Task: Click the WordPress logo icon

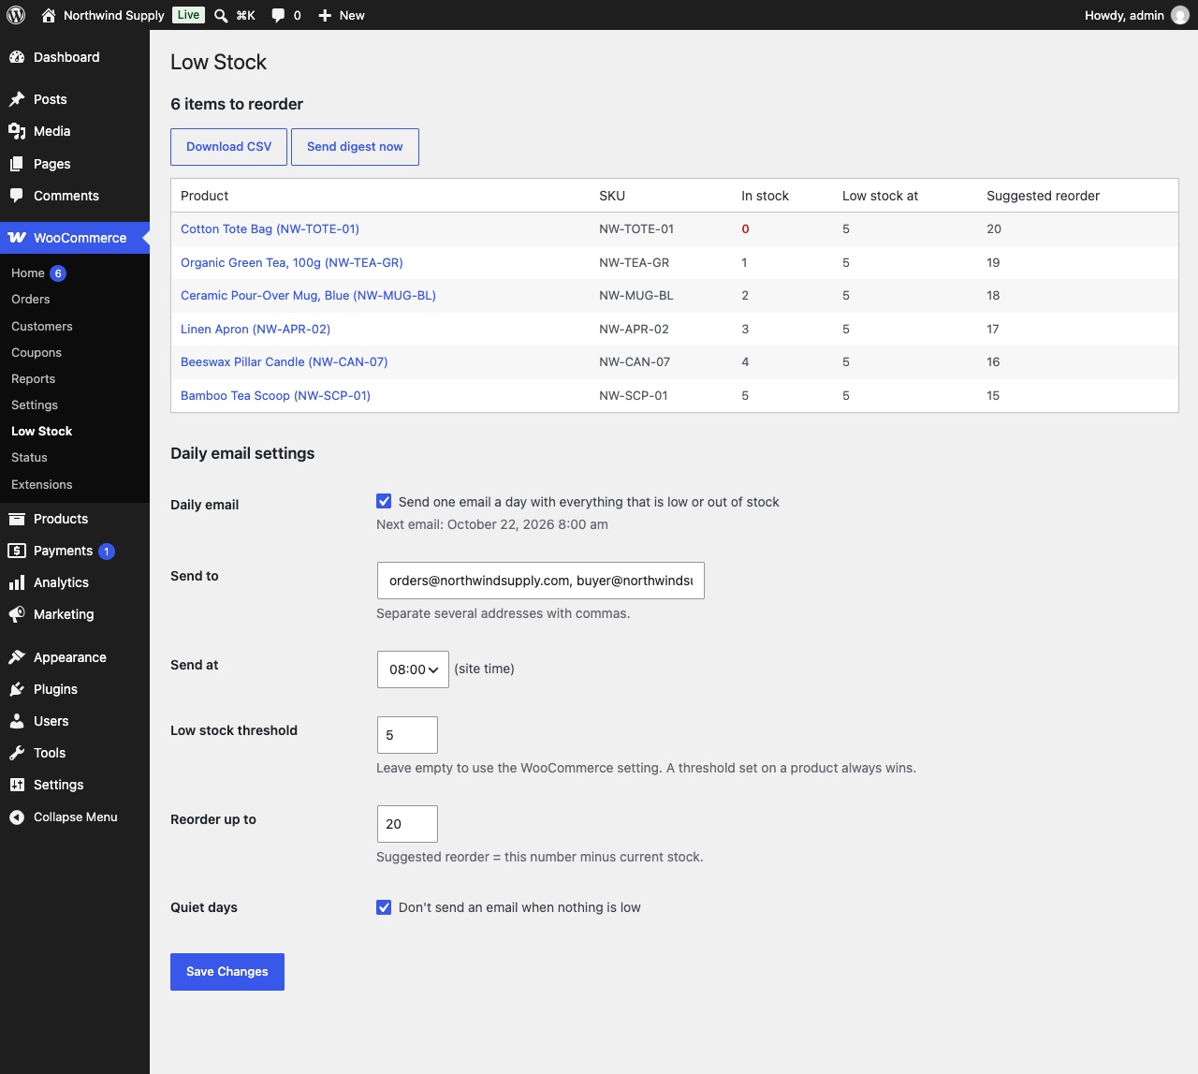Action: point(16,15)
